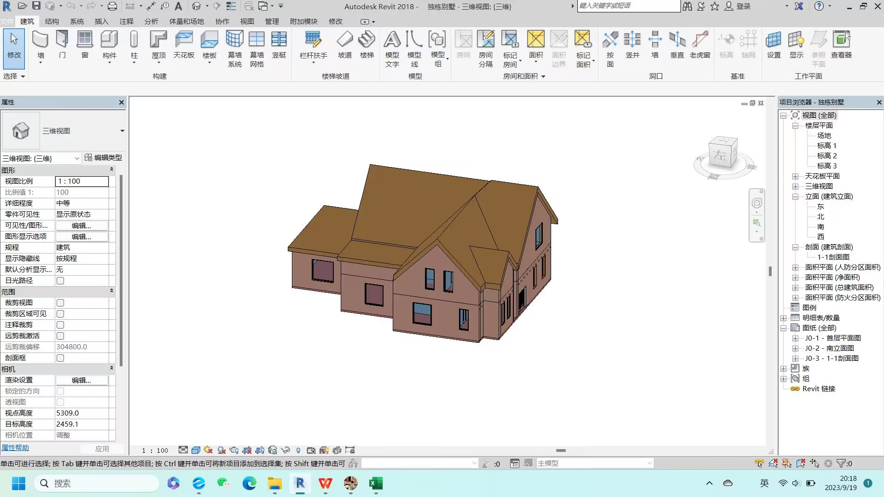
Task: Click the 编辑类型 button
Action: (104, 157)
